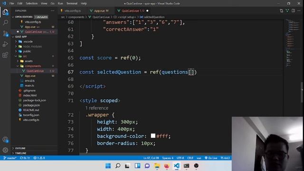This screenshot has width=304, height=171.
Task: Open the Terminal menu
Action: pyautogui.click(x=72, y=3)
